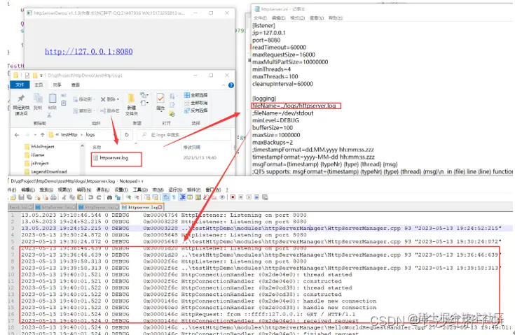Viewport: 515px width, 335px height.
Task: Open recent locations dropdown in Explorer
Action: [x=35, y=135]
